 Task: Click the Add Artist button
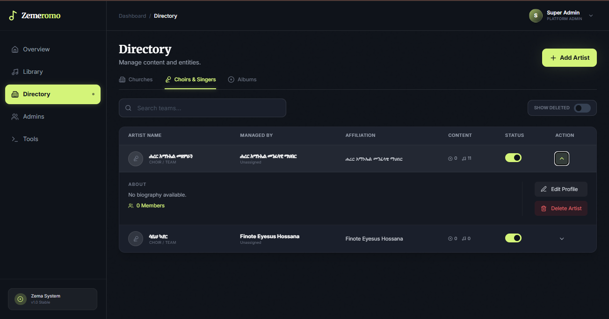[569, 58]
